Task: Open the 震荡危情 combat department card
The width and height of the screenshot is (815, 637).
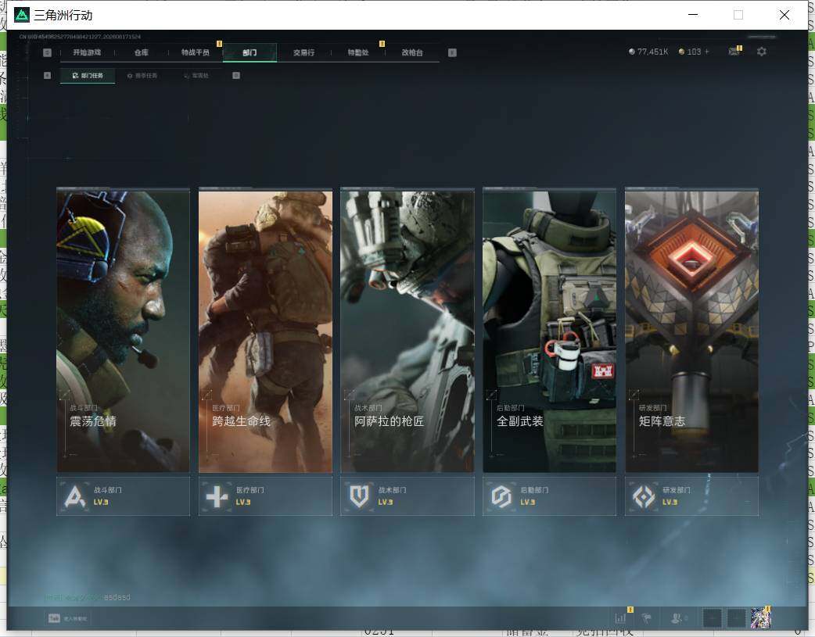Action: [x=123, y=331]
